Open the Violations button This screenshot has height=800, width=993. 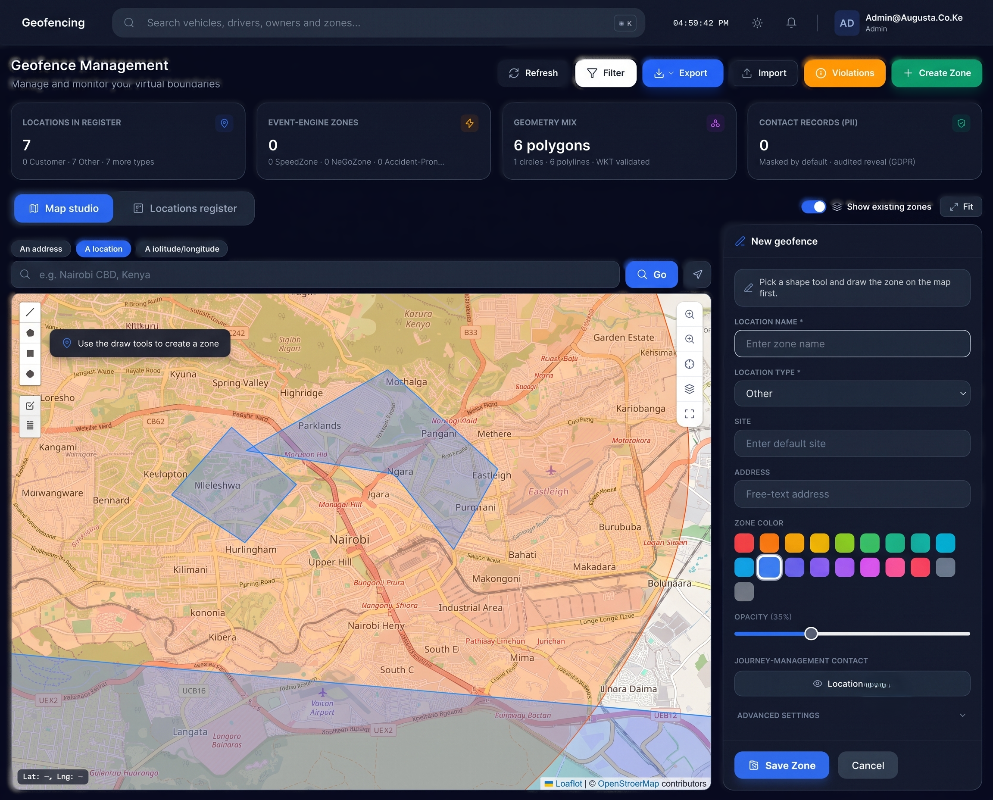845,73
